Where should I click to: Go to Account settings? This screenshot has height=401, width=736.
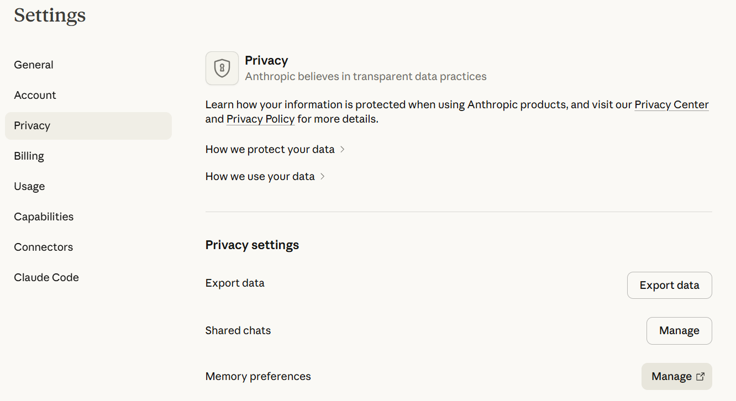coord(35,96)
